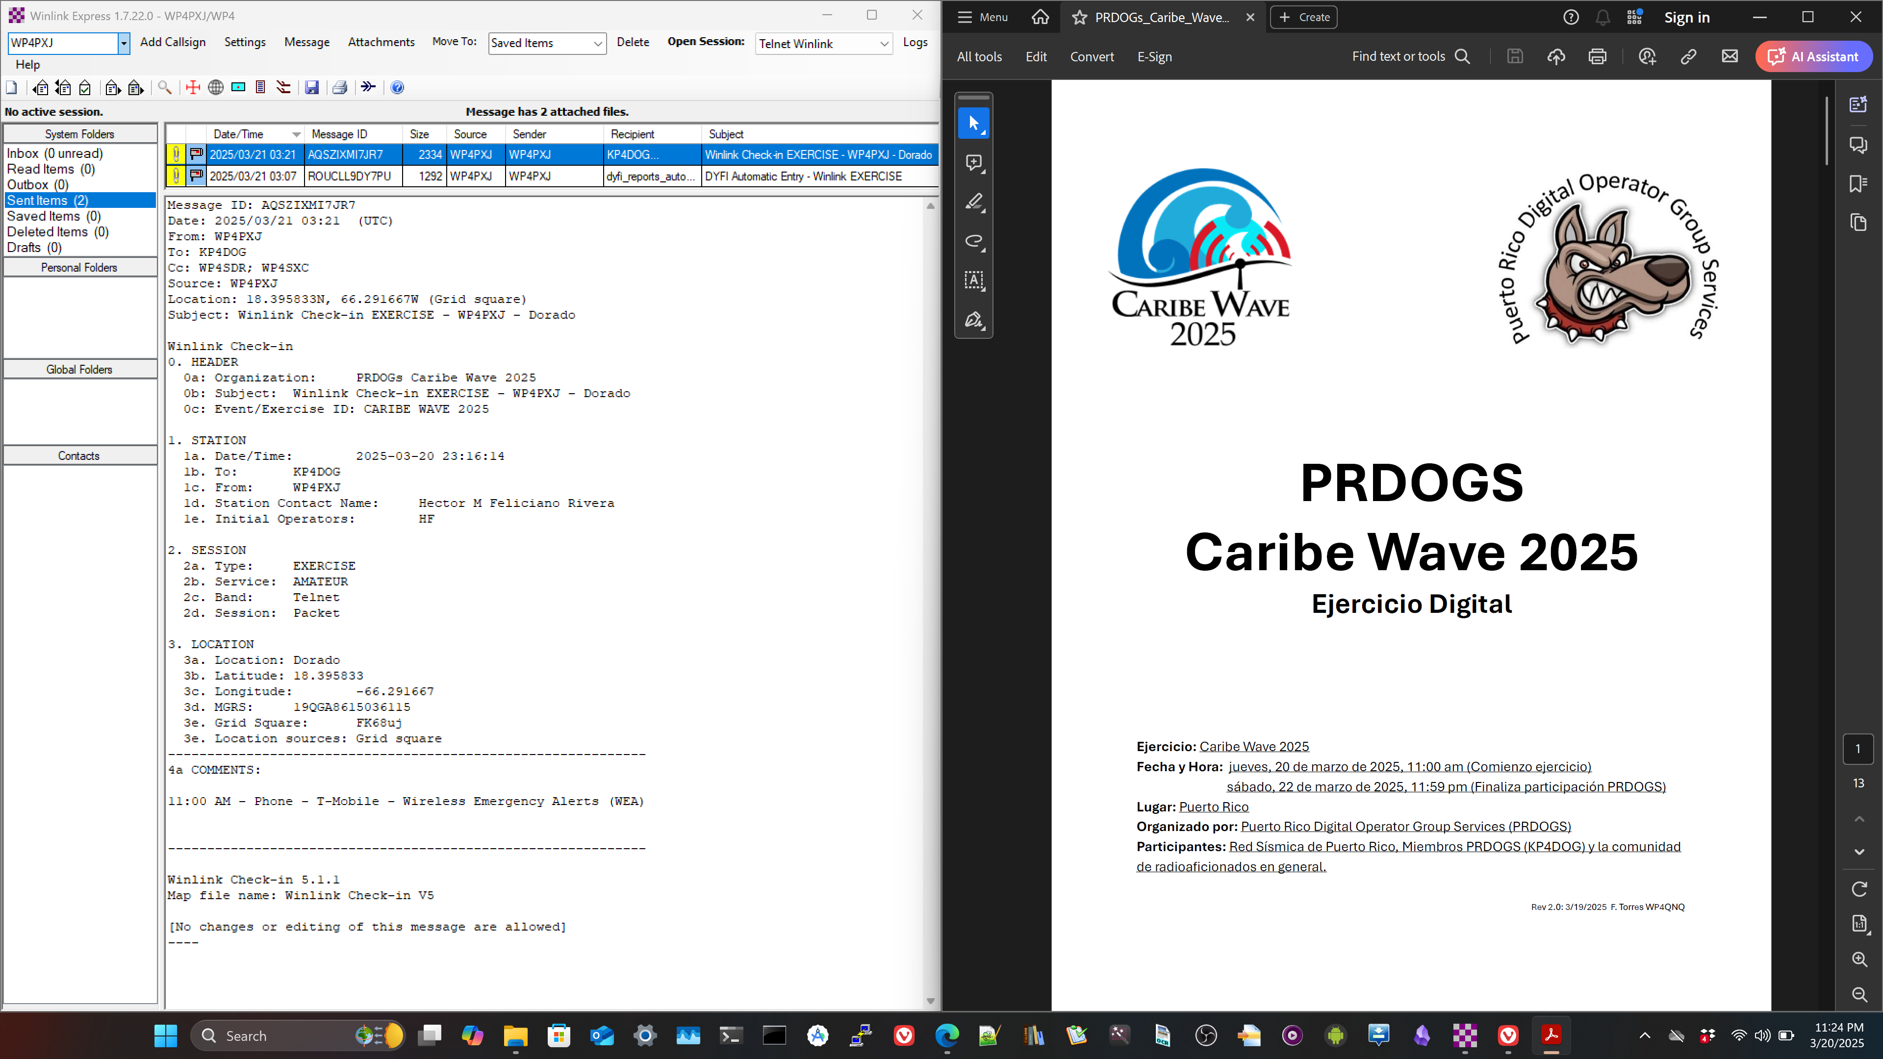This screenshot has height=1059, width=1883.
Task: Go to next page with Acrobat down chevron
Action: click(x=1859, y=852)
